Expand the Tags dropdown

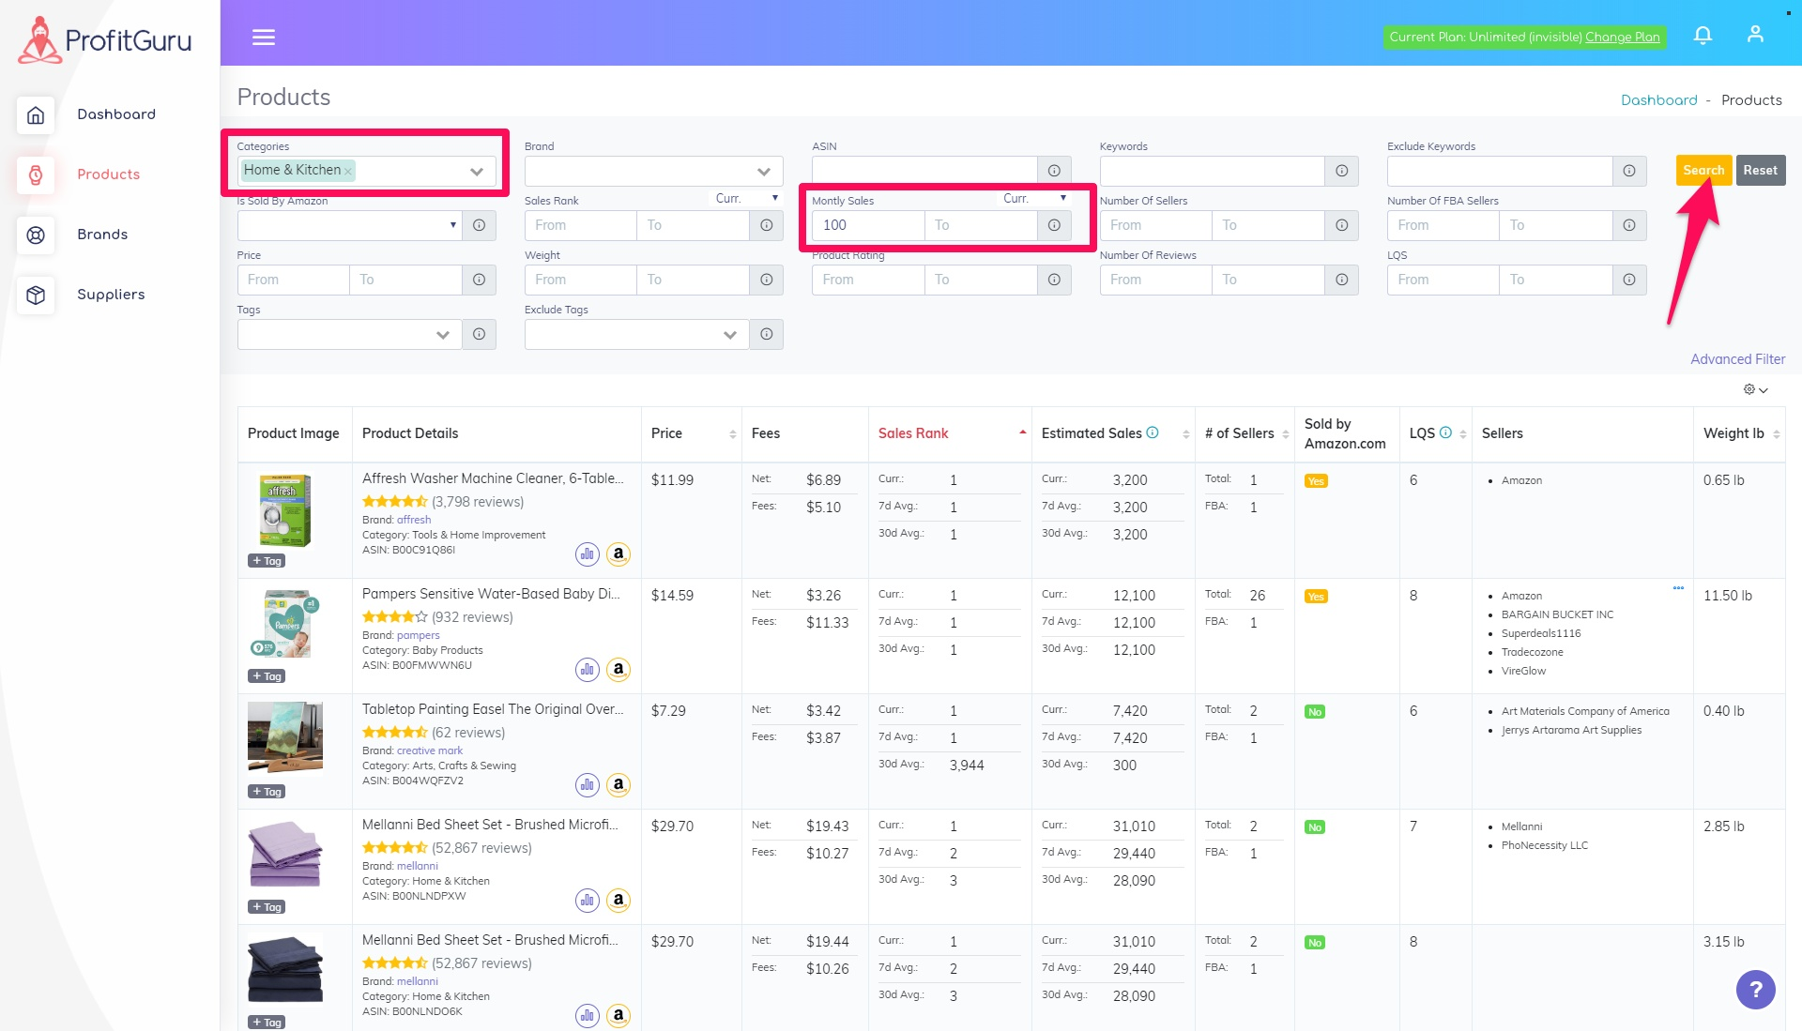[443, 335]
